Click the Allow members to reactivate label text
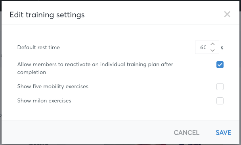Image resolution: width=241 pixels, height=145 pixels. (x=95, y=68)
